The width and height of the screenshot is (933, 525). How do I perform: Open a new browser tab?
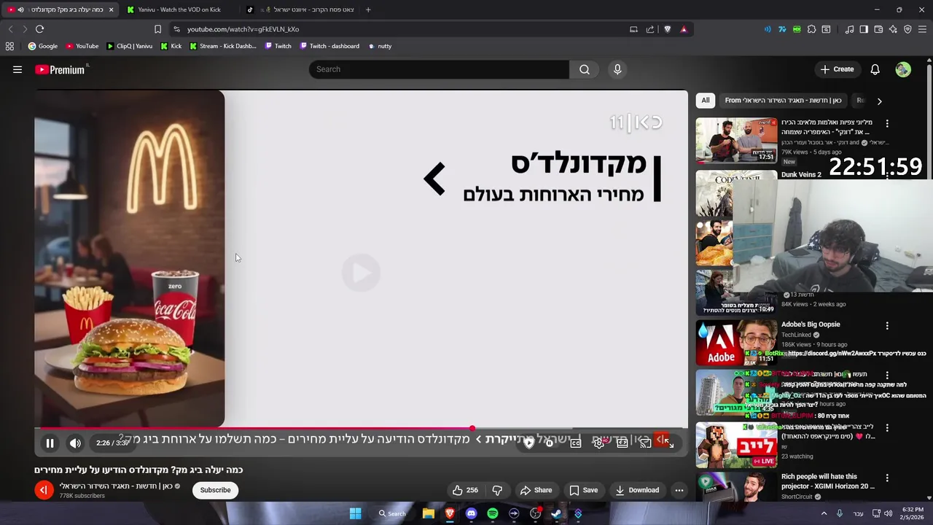(368, 9)
